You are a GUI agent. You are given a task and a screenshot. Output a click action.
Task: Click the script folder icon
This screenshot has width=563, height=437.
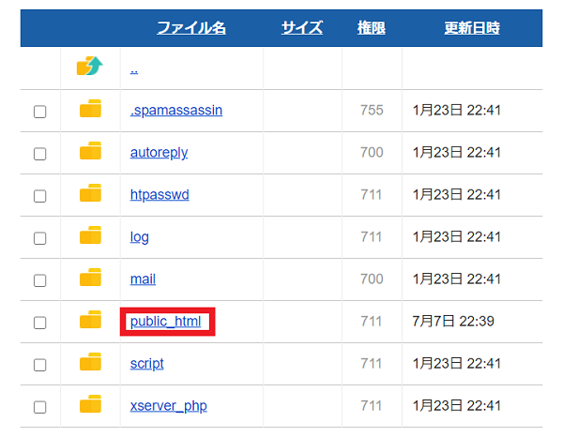pyautogui.click(x=90, y=362)
